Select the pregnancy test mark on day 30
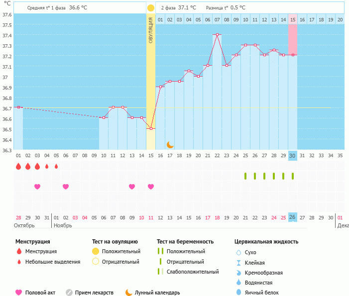This screenshot has height=296, width=349. [x=293, y=176]
